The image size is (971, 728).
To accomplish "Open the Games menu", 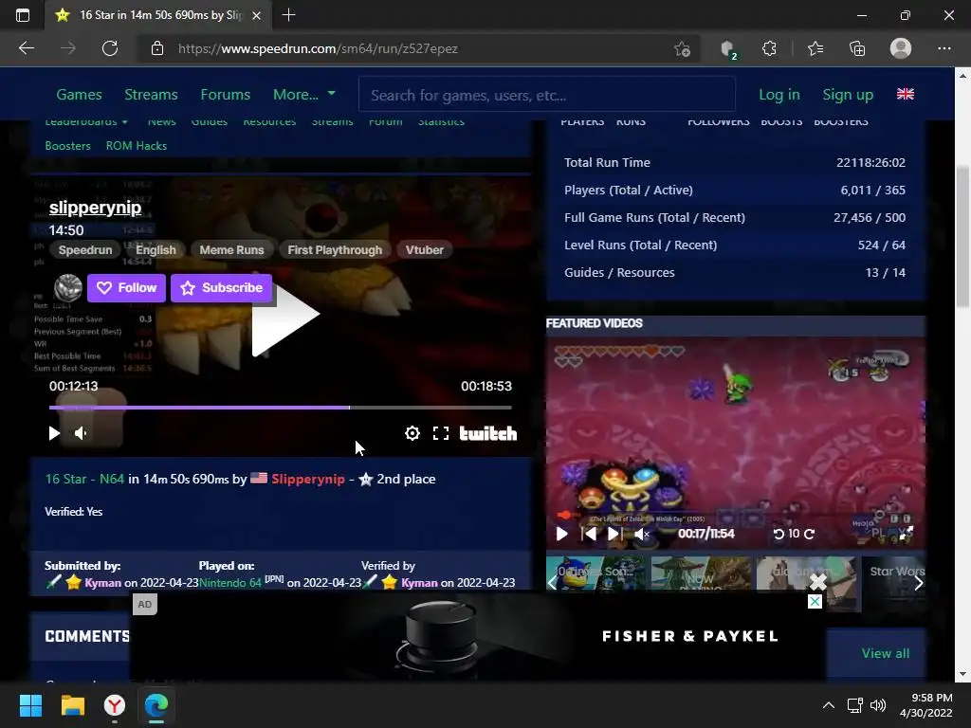I will 80,95.
